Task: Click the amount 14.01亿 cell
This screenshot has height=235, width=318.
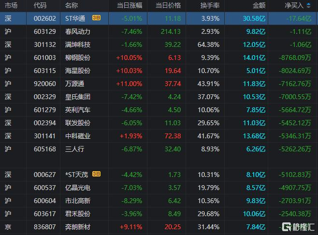Action: (254, 58)
